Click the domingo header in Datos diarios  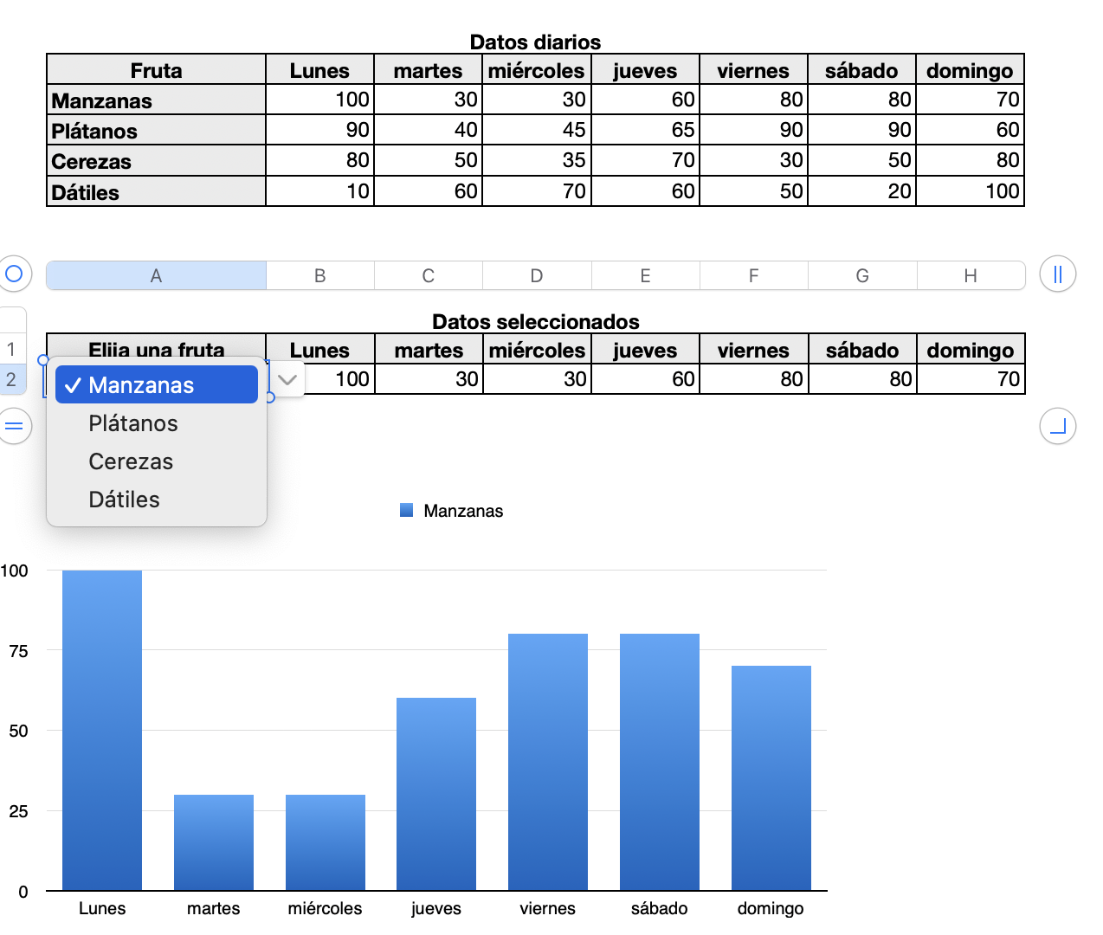[971, 70]
